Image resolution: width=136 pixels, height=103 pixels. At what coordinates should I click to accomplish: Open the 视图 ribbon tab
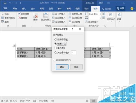(78, 8)
